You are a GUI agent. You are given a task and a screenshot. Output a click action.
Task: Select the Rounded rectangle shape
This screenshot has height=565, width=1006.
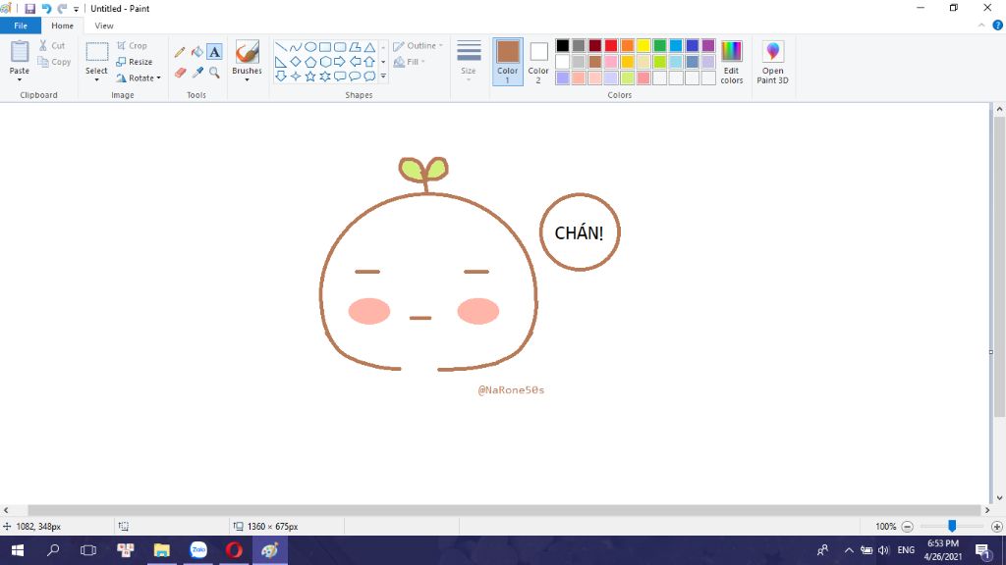339,47
